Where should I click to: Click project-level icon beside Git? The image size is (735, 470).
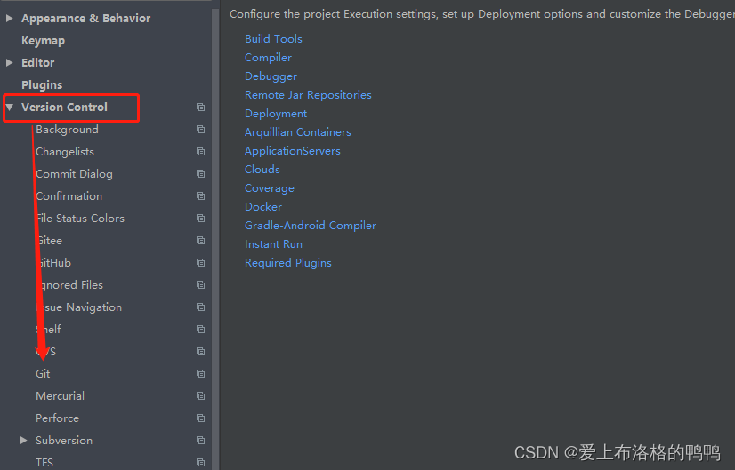[x=200, y=373]
